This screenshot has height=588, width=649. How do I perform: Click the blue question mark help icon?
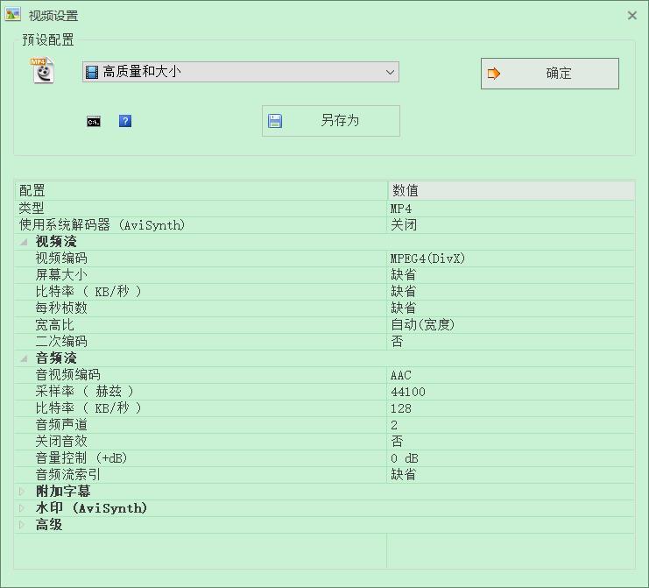125,121
